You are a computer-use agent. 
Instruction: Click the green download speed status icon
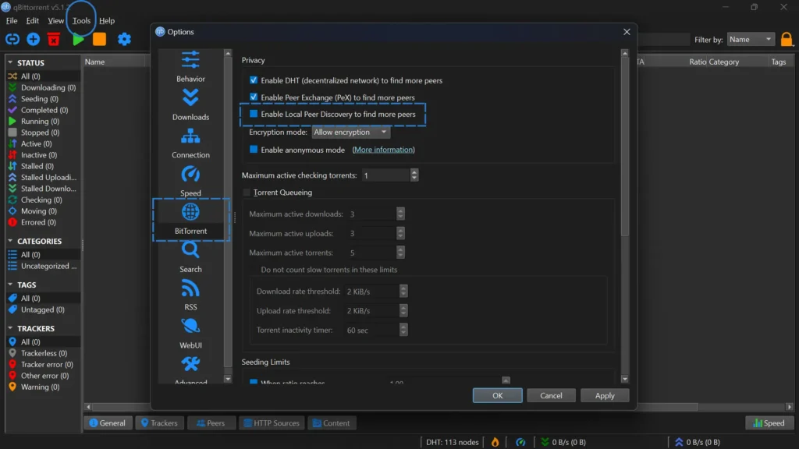[545, 442]
